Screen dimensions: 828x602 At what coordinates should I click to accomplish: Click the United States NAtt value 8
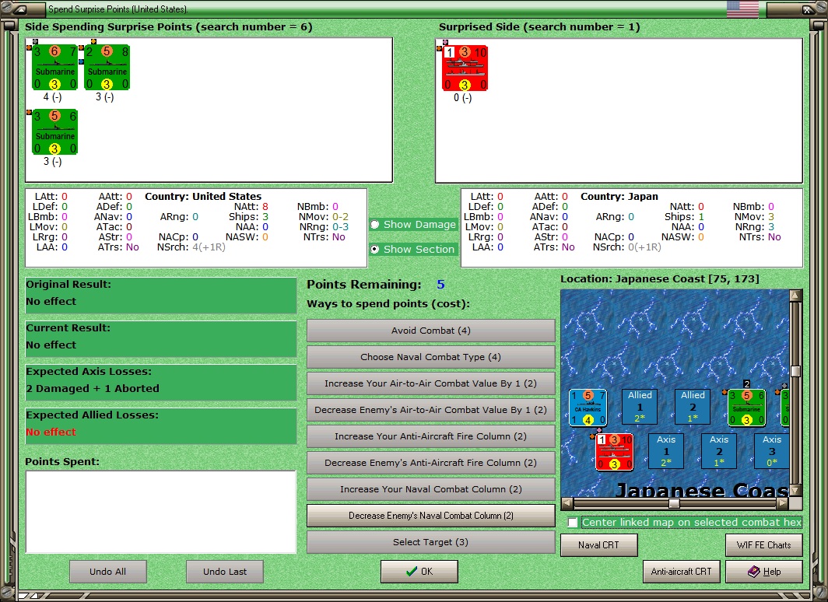pos(265,207)
